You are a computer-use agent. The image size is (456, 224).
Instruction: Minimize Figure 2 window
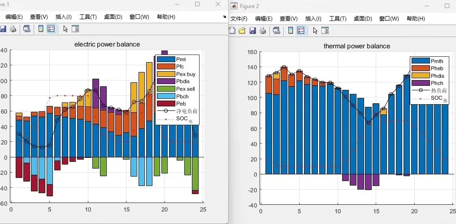click(427, 6)
